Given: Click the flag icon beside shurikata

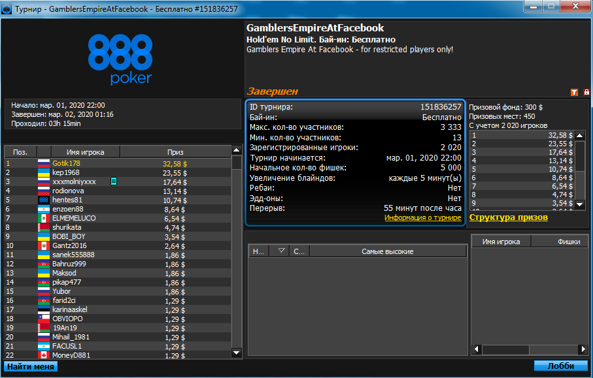Looking at the screenshot, I should pos(44,227).
